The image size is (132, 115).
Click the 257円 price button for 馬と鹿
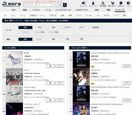pyautogui.click(x=60, y=66)
